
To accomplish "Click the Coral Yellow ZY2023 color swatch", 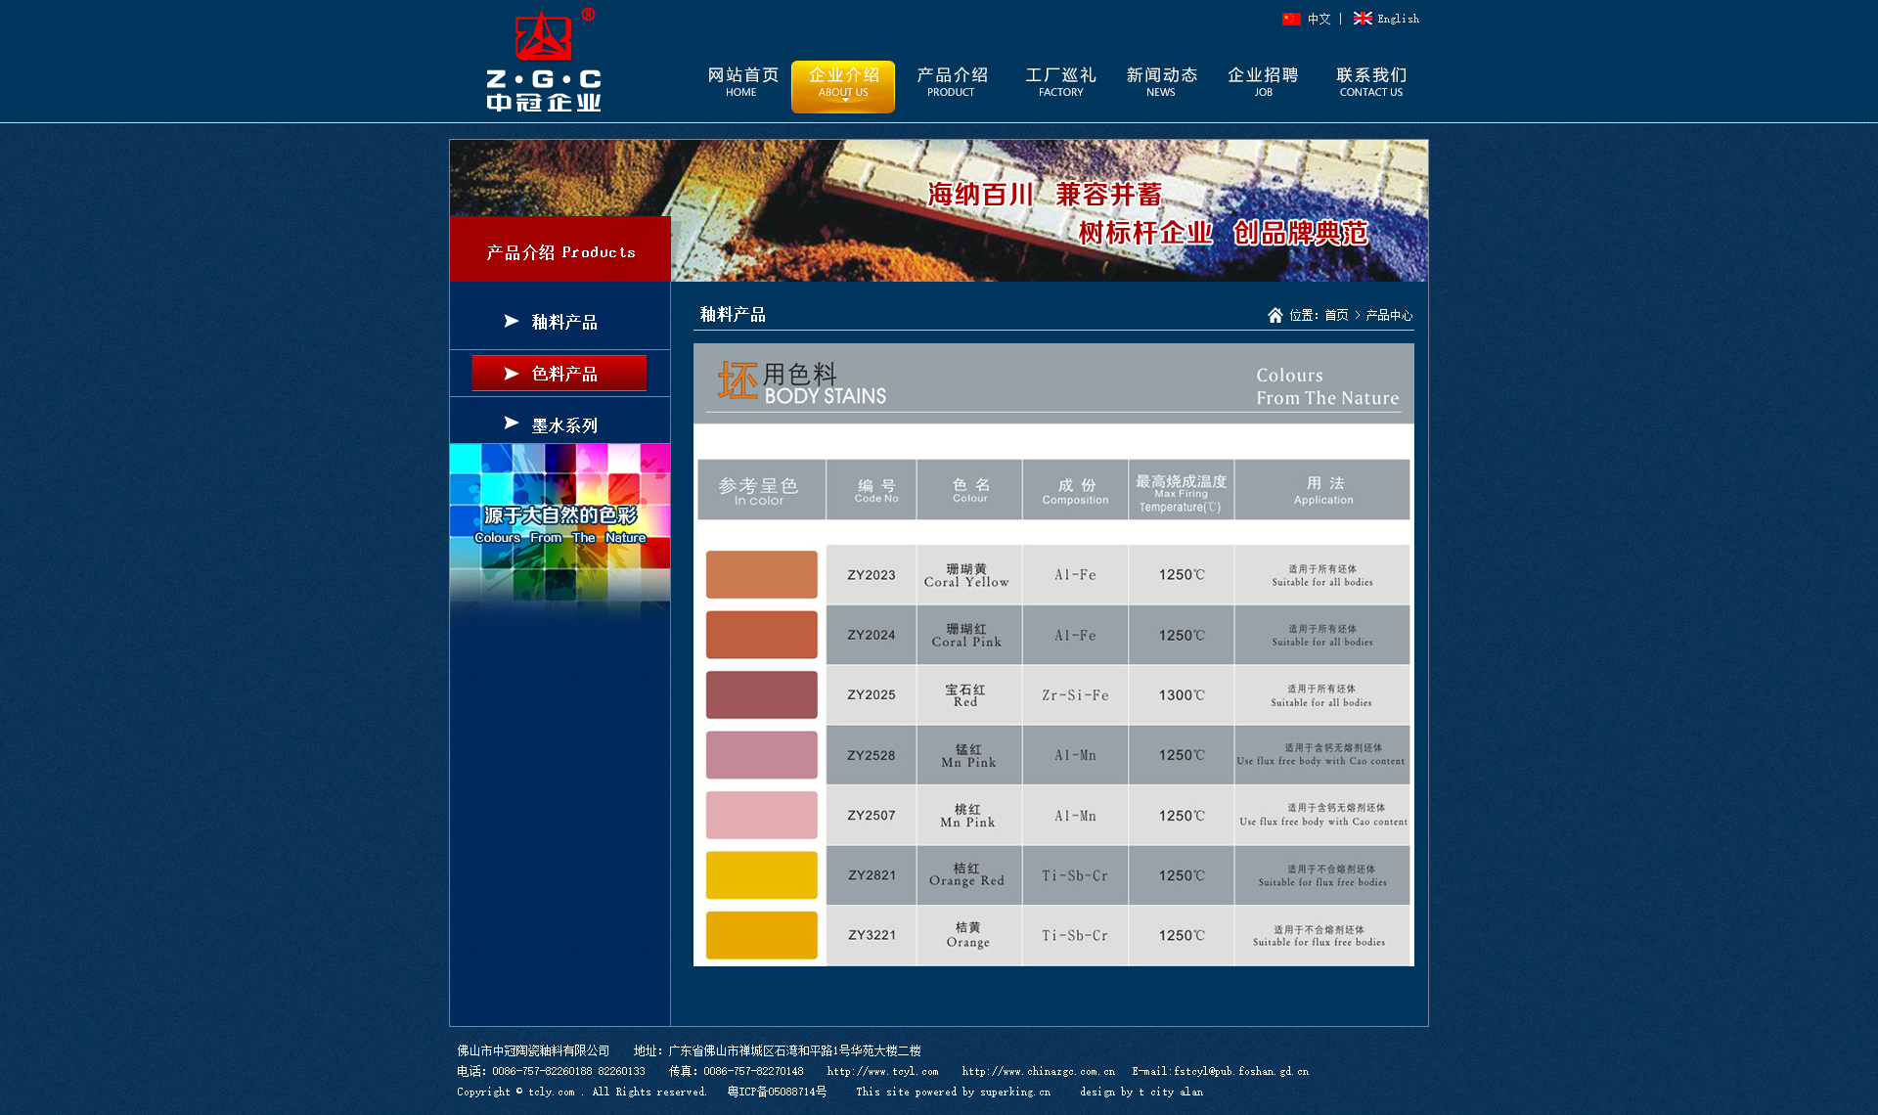I will [x=761, y=574].
